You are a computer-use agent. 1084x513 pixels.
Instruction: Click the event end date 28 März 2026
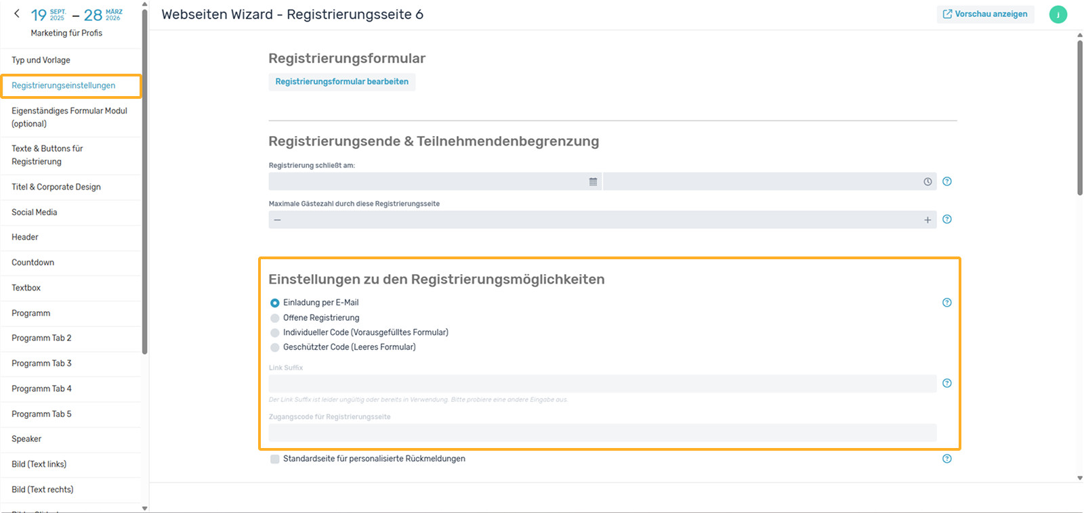point(103,15)
